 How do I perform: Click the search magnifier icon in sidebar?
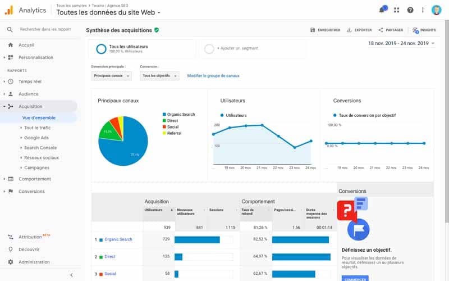click(x=10, y=29)
